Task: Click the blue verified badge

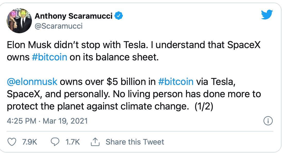Action: coord(119,16)
